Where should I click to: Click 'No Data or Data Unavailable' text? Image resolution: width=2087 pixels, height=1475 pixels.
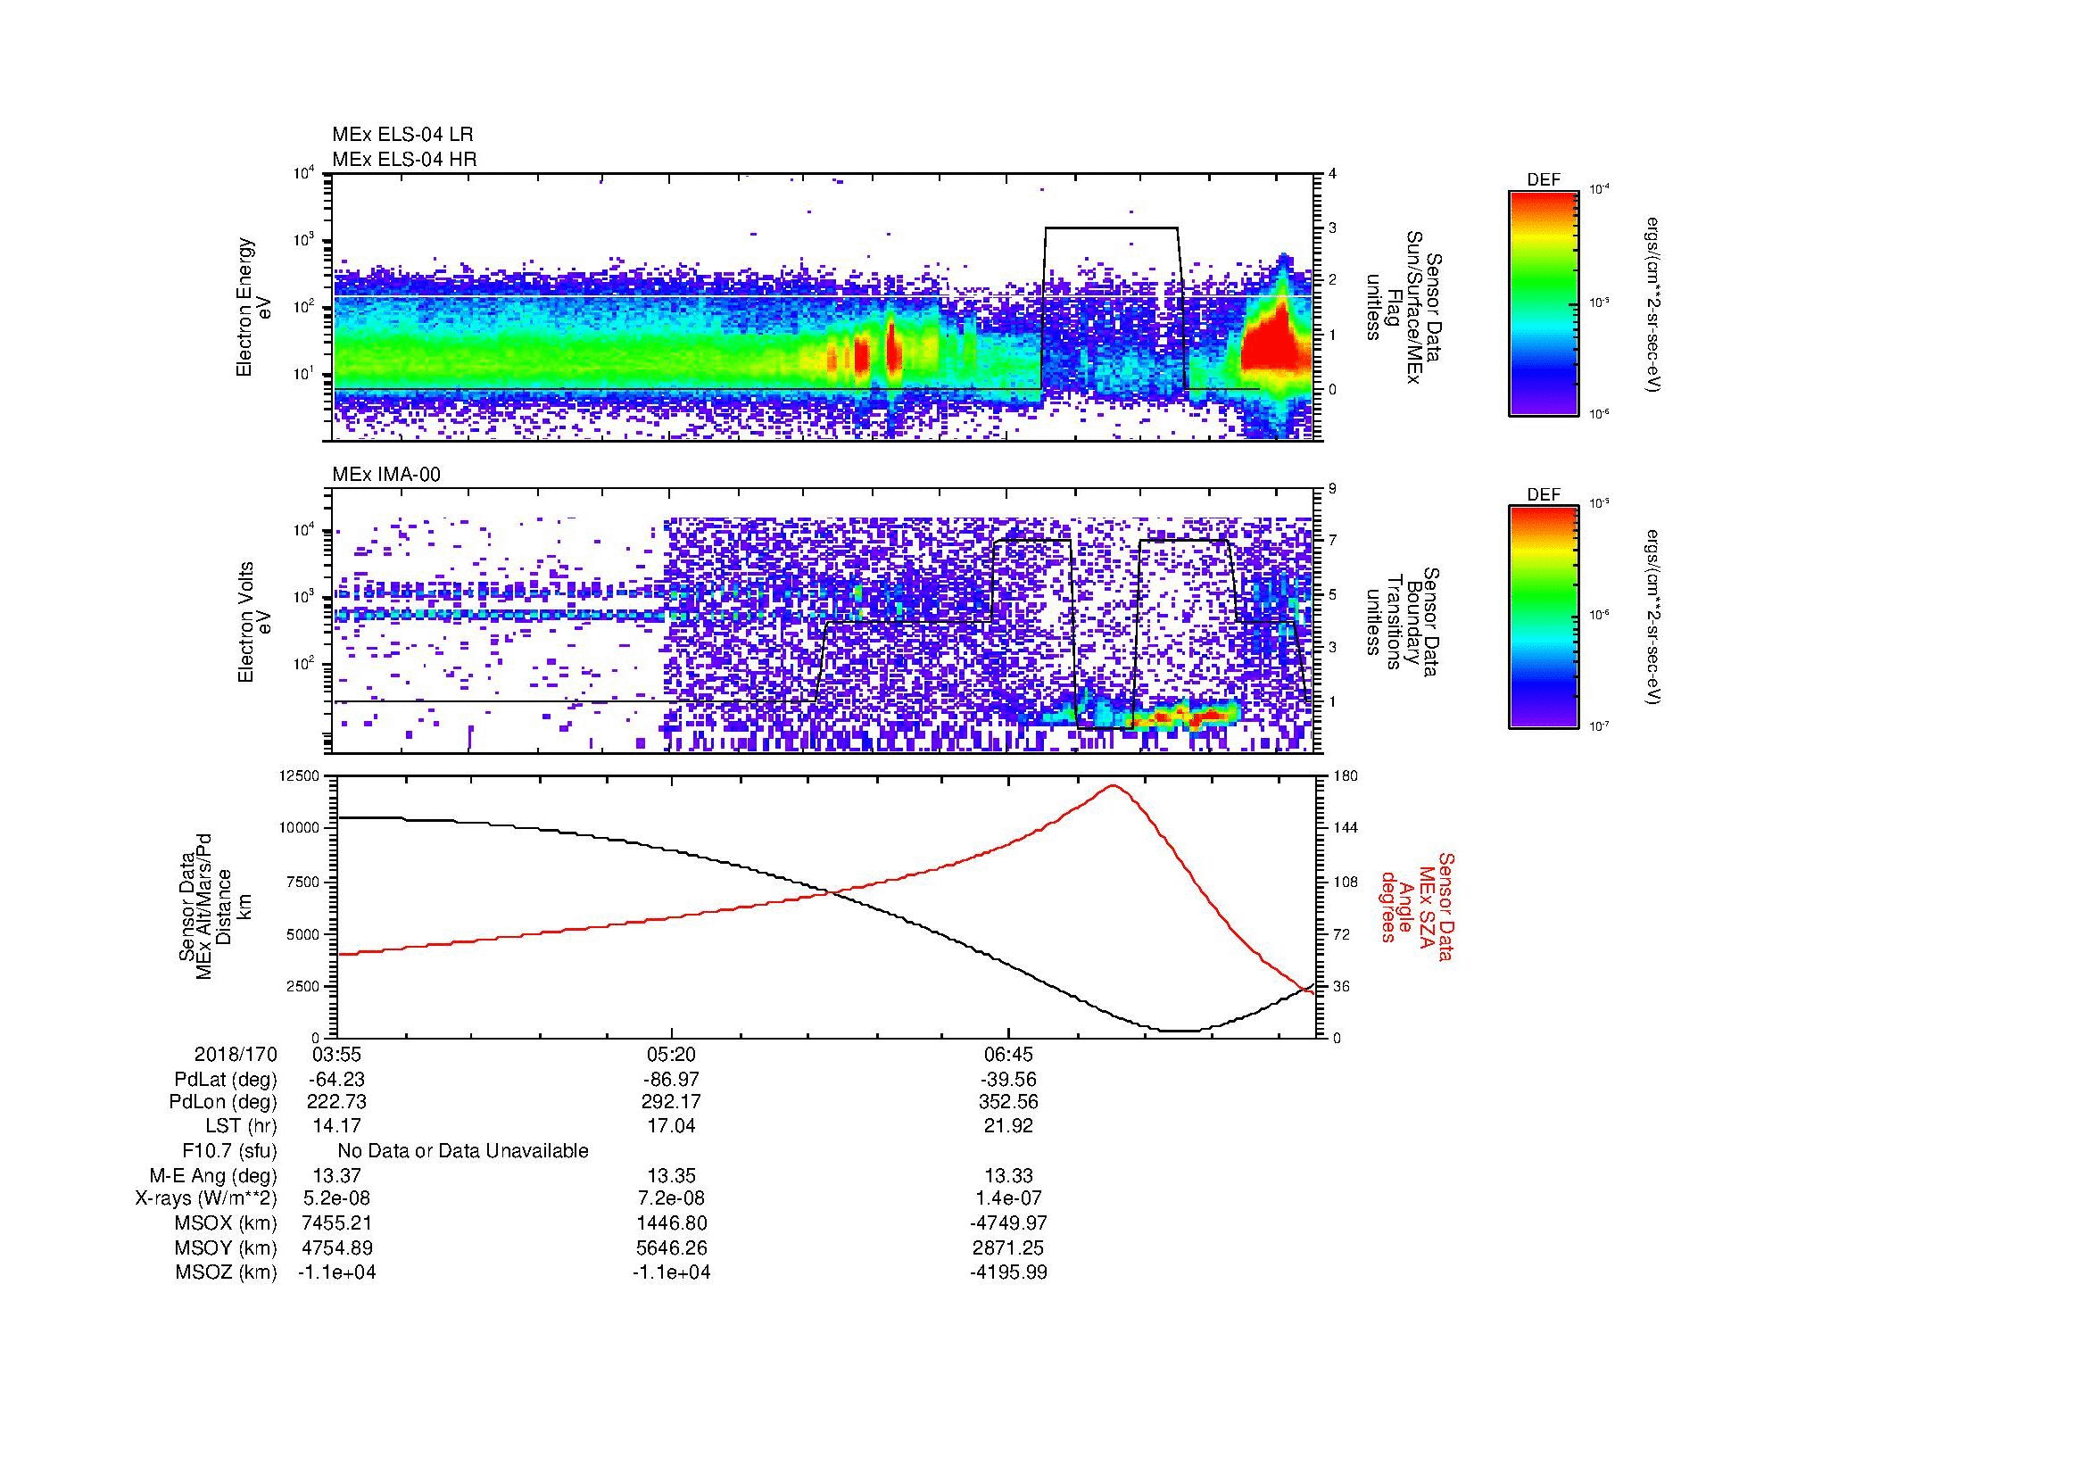click(463, 1151)
